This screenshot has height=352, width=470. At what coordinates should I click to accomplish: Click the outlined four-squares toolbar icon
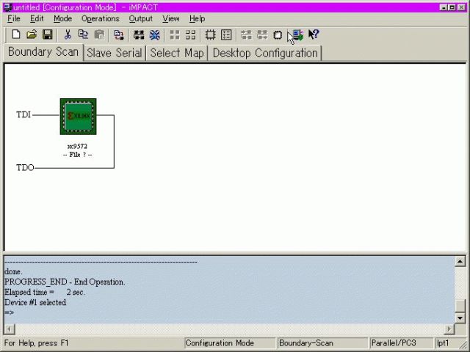(x=191, y=35)
